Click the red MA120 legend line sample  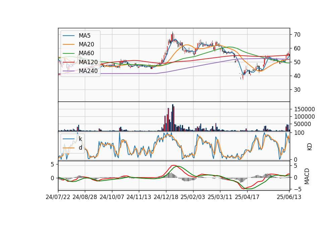point(68,63)
